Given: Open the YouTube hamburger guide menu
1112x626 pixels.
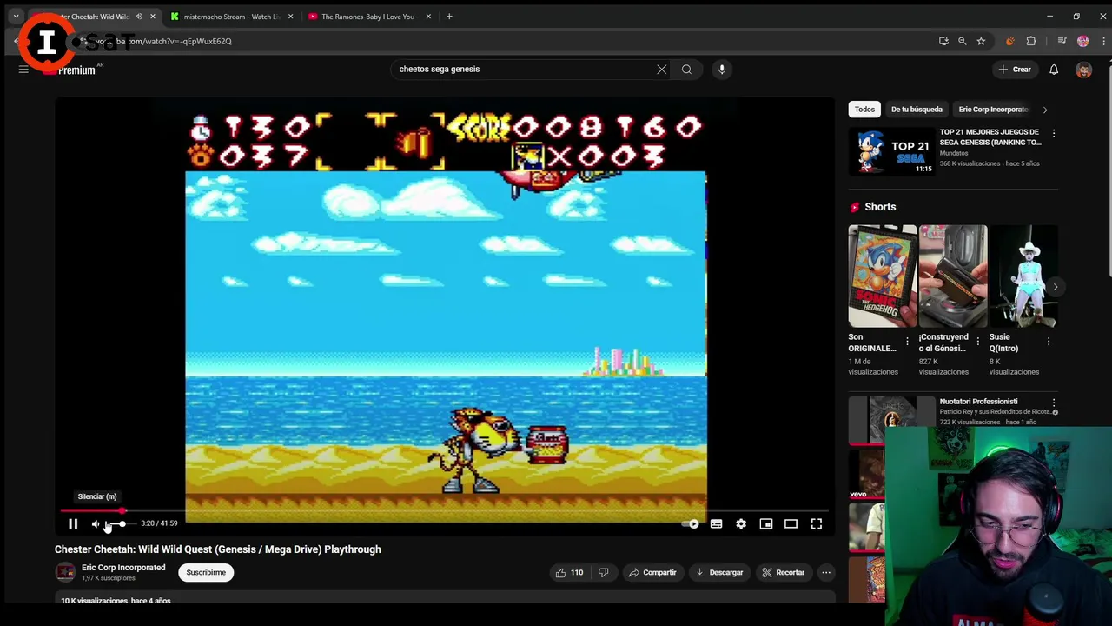Looking at the screenshot, I should coord(23,70).
